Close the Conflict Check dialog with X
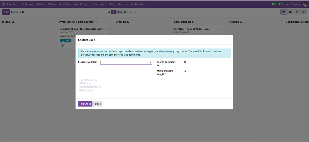Viewport: 309px width, 142px height. [230, 40]
